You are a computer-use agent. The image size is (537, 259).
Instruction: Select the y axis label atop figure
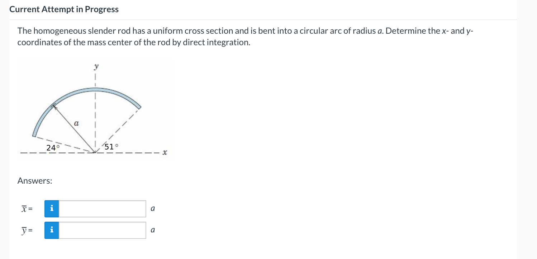pyautogui.click(x=96, y=67)
